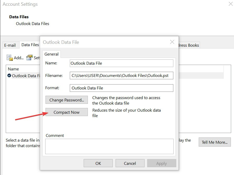Close the Outlook Data File dialog

(x=172, y=42)
